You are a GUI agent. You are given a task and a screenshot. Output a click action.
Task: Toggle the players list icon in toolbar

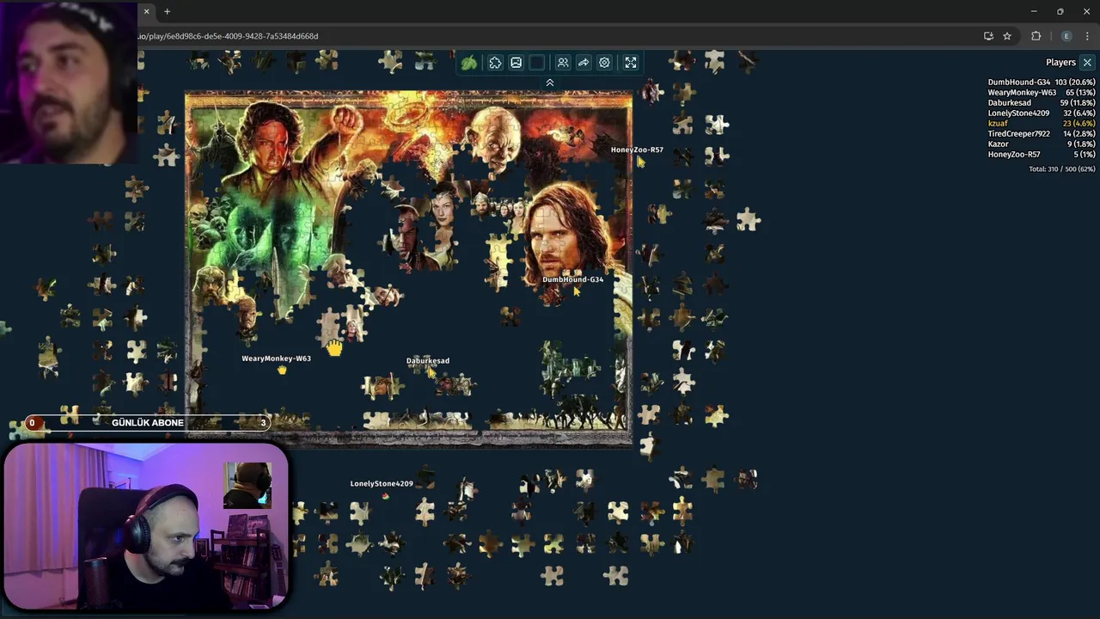tap(563, 63)
